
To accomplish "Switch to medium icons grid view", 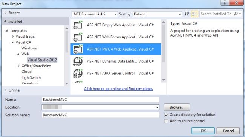I will (187, 14).
